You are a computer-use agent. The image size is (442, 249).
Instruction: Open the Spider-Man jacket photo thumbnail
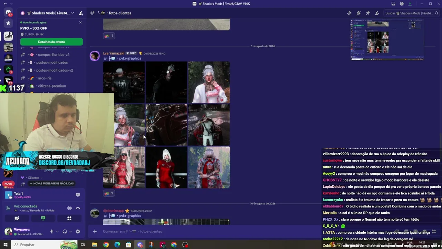[x=124, y=82]
